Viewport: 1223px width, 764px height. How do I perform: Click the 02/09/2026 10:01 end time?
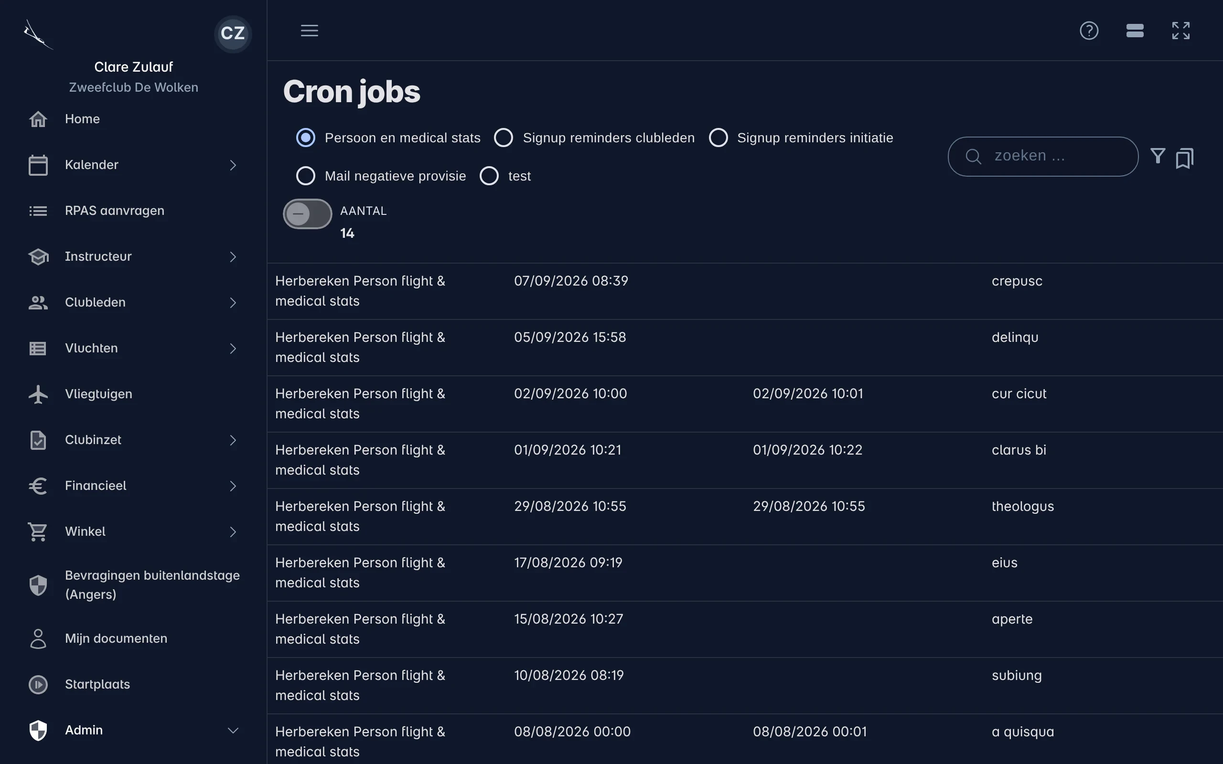pyautogui.click(x=807, y=393)
